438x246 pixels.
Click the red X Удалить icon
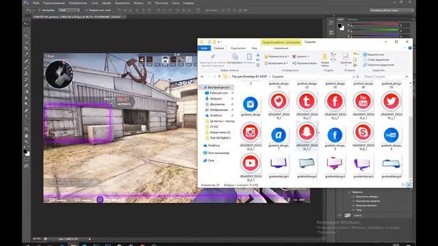294,56
